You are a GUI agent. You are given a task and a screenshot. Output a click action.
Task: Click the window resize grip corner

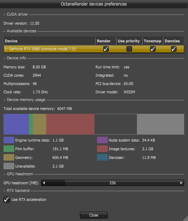coord(186,219)
